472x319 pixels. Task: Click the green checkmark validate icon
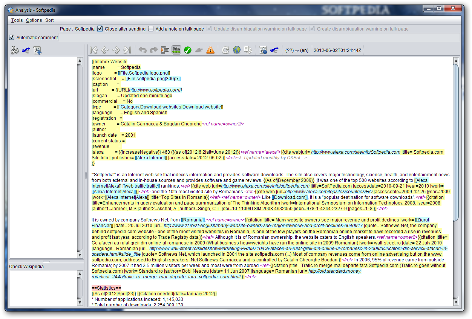188,50
